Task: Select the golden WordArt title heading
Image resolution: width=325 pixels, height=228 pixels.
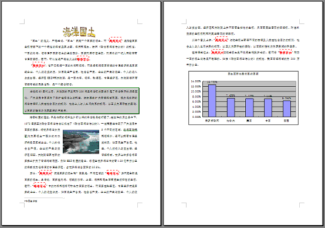Action: tap(79, 32)
